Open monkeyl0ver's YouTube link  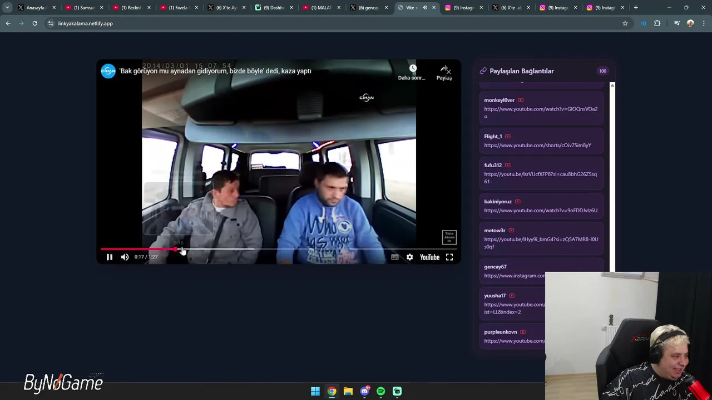(x=541, y=113)
